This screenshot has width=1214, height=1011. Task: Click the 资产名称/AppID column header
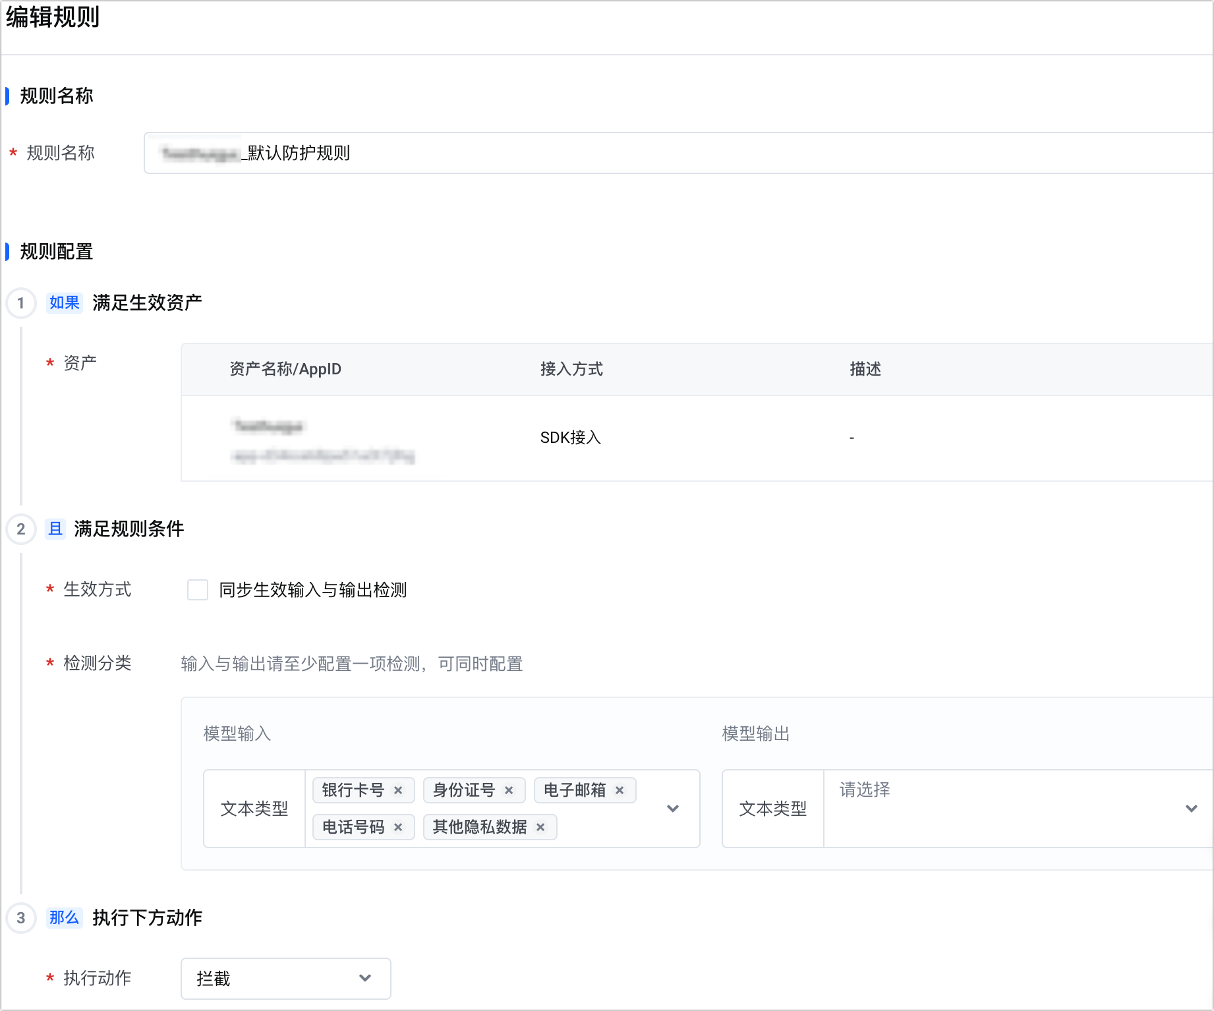tap(285, 369)
